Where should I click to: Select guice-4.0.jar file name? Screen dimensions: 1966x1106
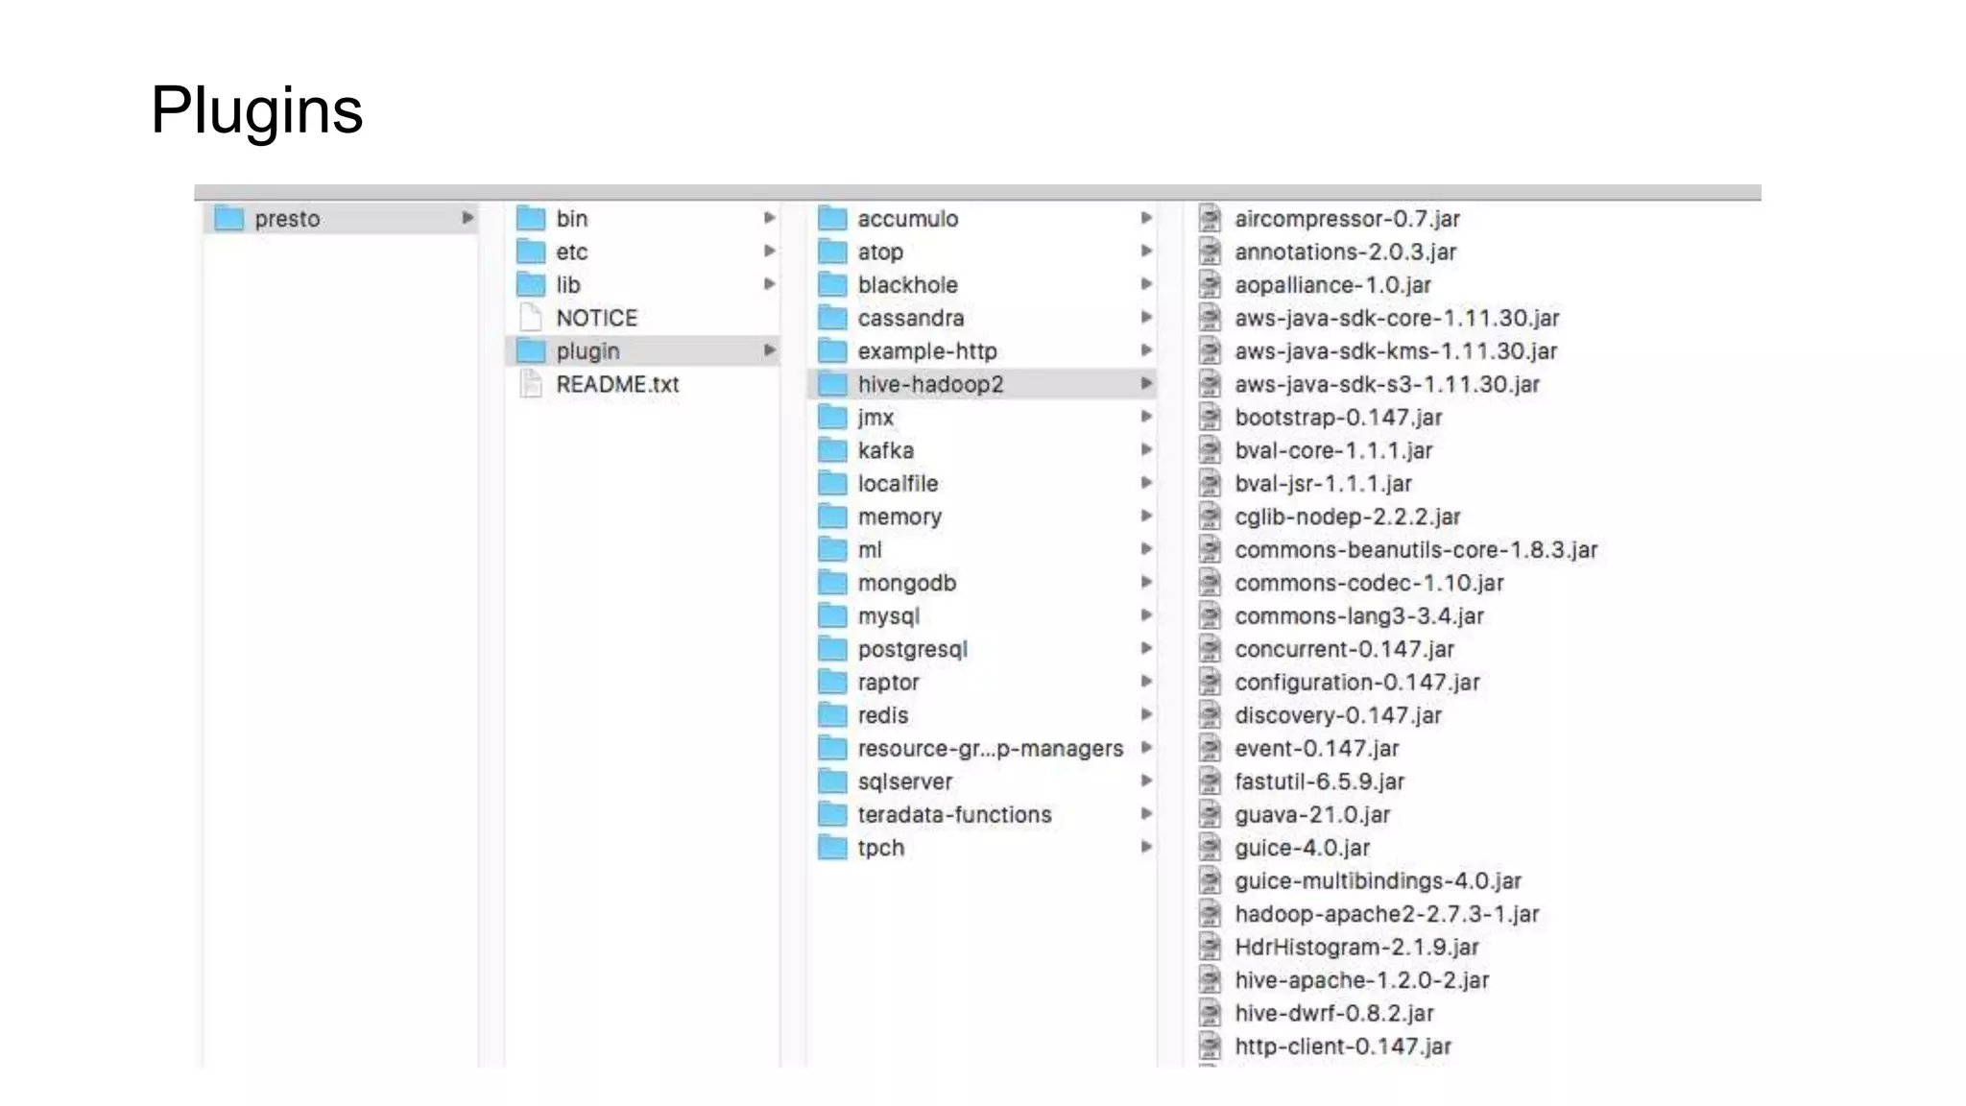pyautogui.click(x=1303, y=849)
